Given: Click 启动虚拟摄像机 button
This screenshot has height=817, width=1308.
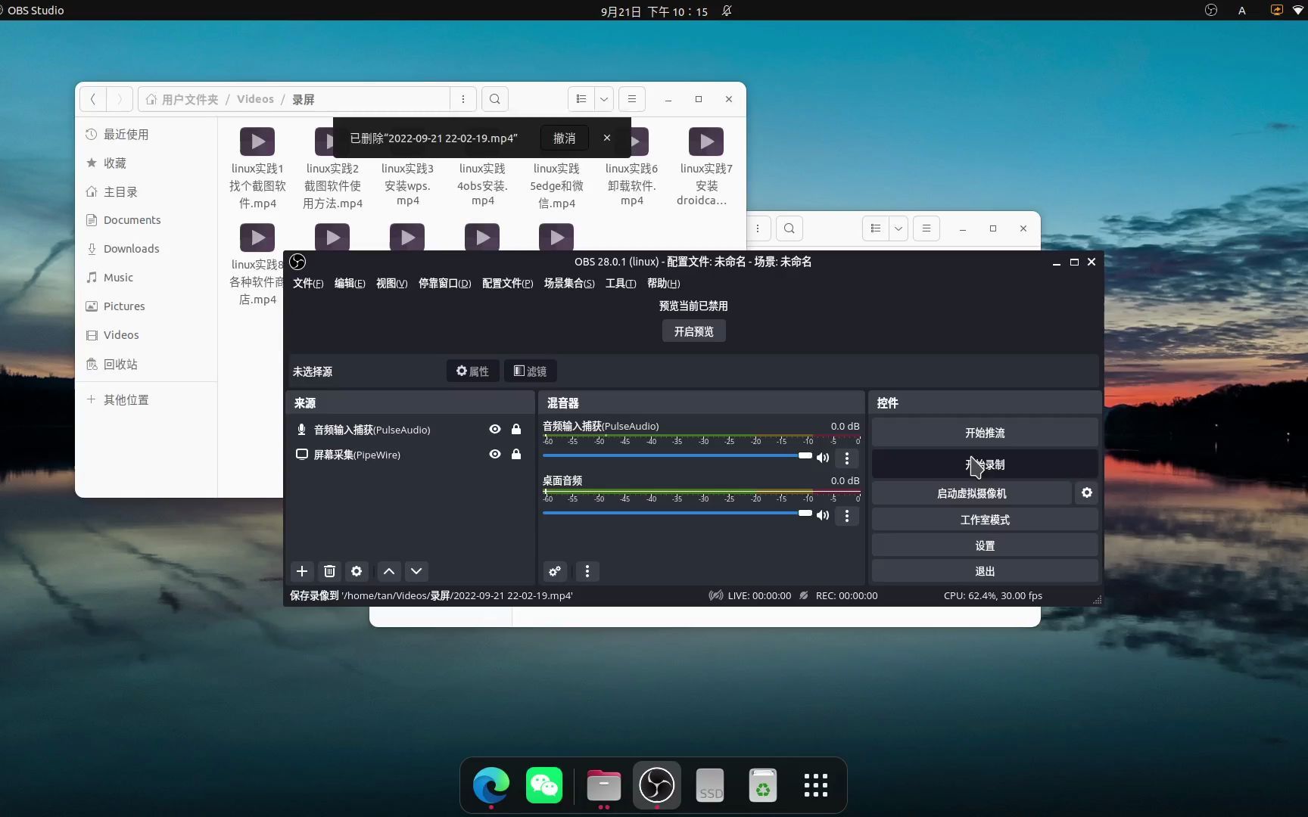Looking at the screenshot, I should [972, 493].
